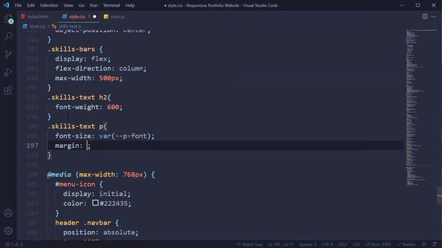
Task: Open the Help menu
Action: click(x=130, y=6)
